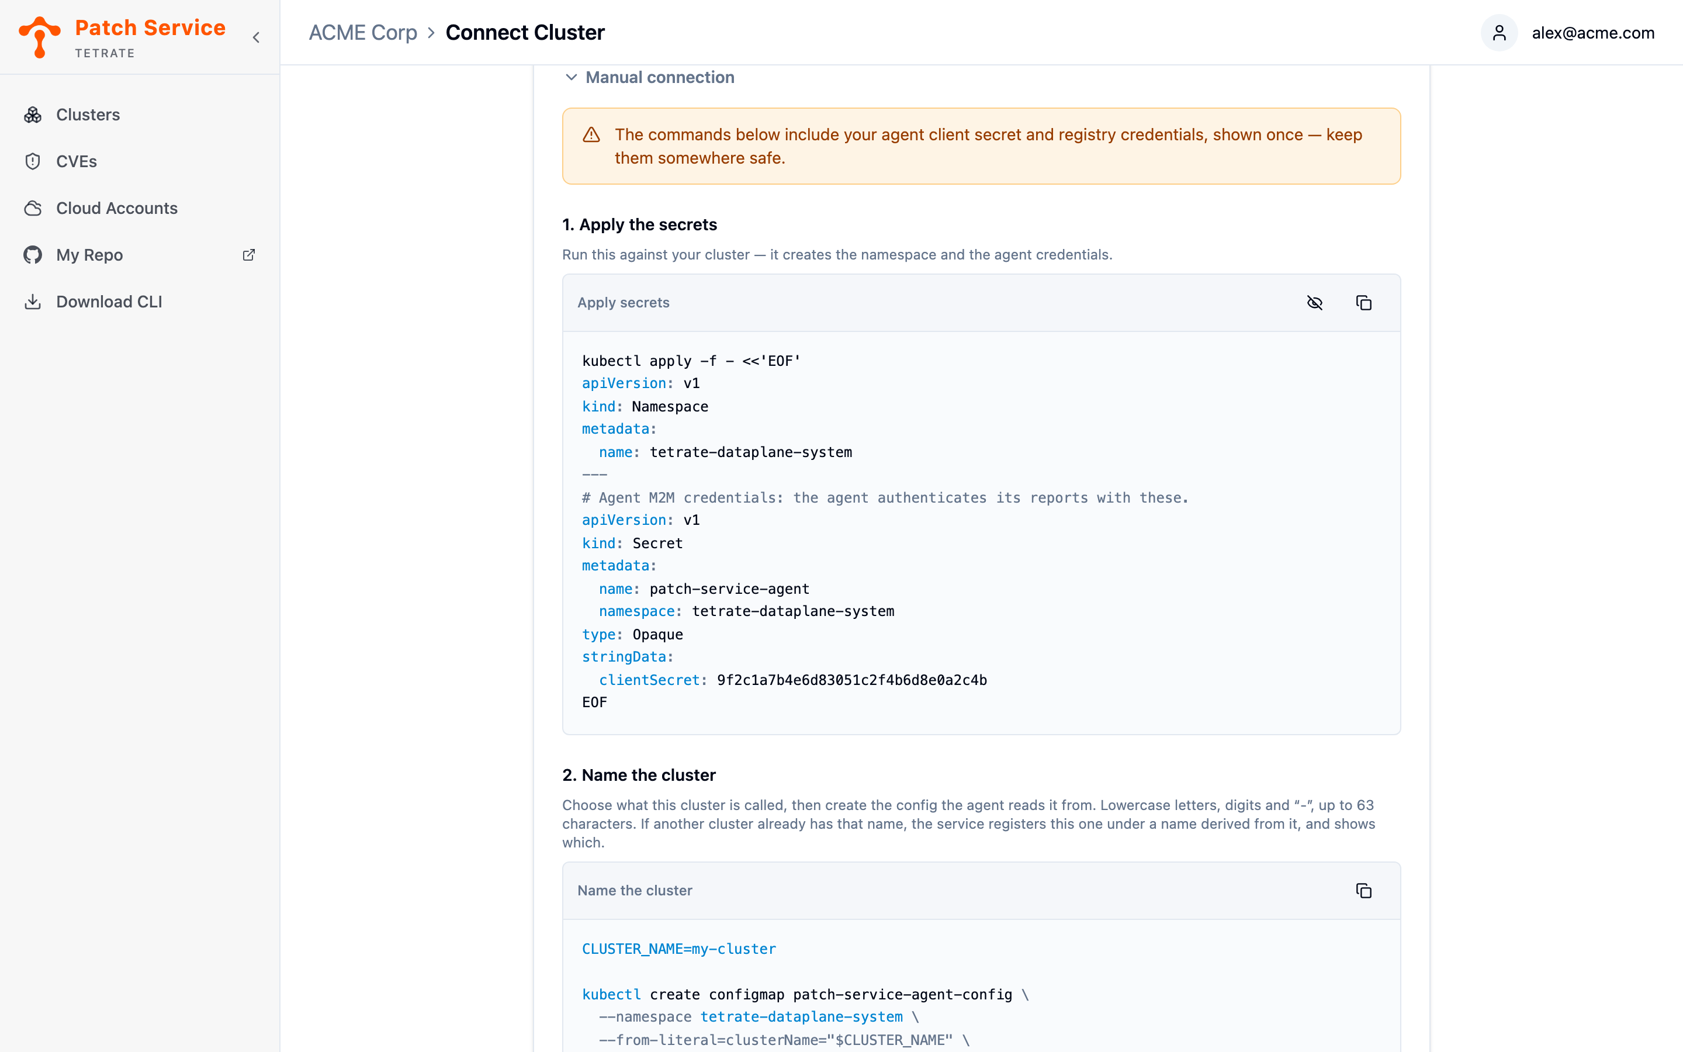Copy the Name the cluster command

pos(1364,891)
